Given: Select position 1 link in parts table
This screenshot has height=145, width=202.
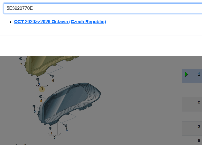Looking at the screenshot, I should click(x=199, y=74).
